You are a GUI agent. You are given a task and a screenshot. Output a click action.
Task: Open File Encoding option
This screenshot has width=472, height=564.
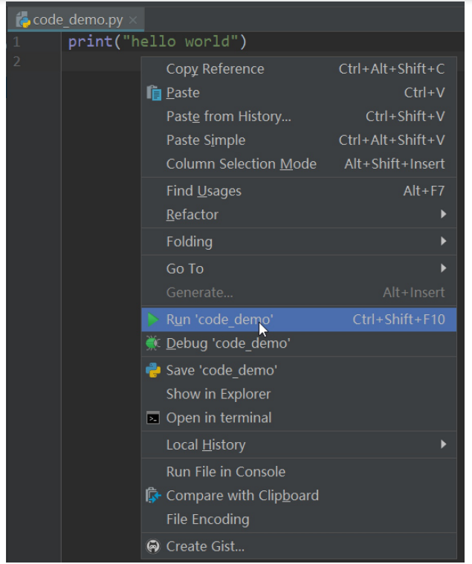click(207, 519)
